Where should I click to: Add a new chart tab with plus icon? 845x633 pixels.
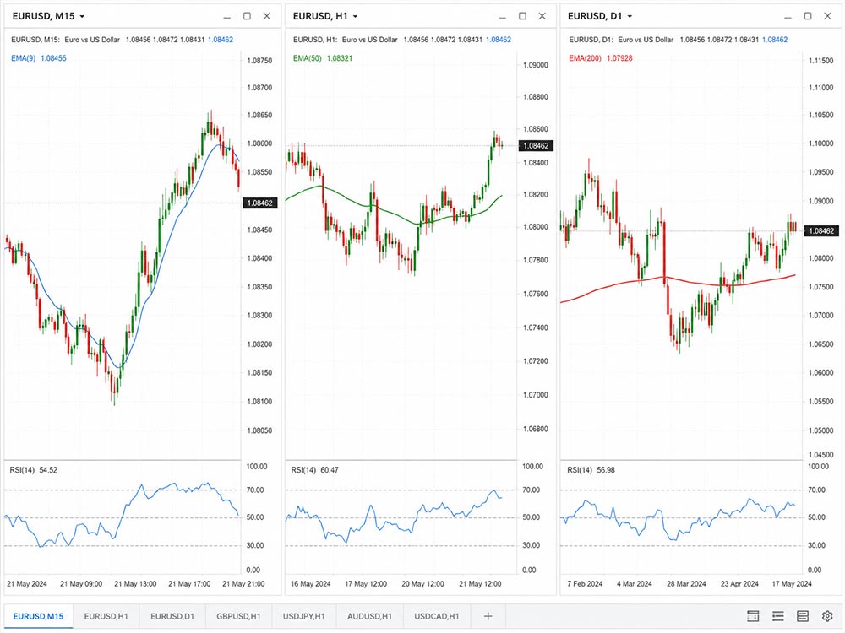tap(488, 616)
